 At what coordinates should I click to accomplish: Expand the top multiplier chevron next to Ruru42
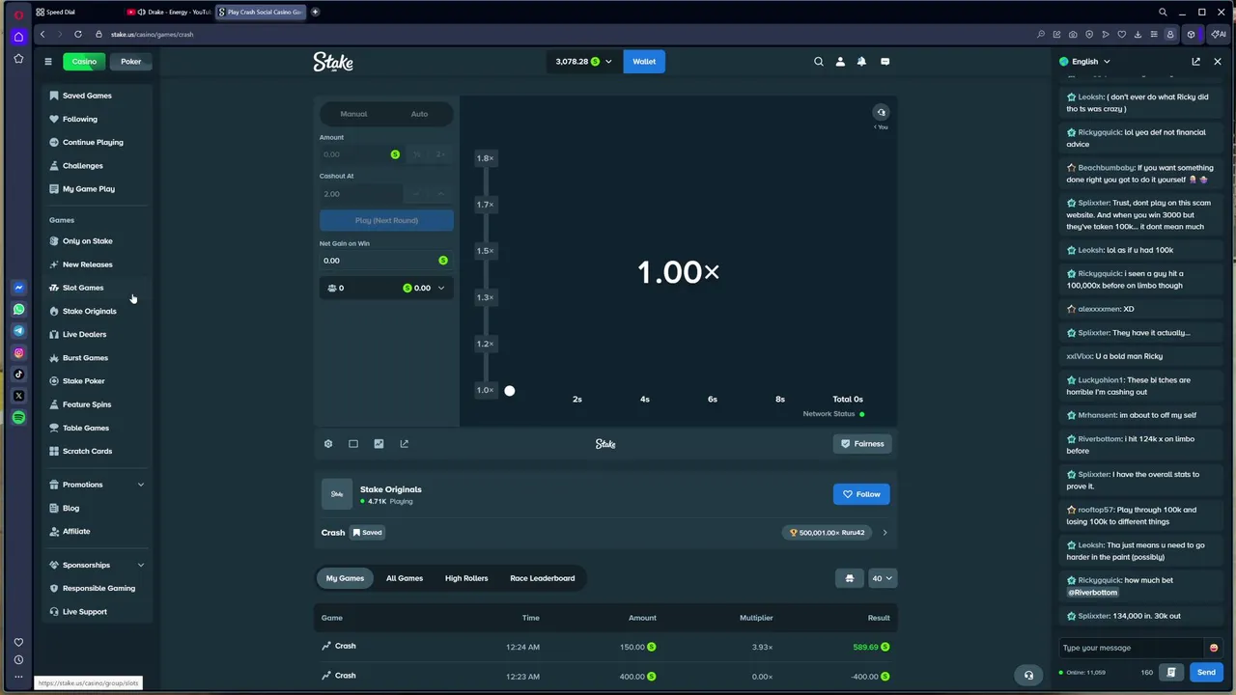(x=885, y=532)
